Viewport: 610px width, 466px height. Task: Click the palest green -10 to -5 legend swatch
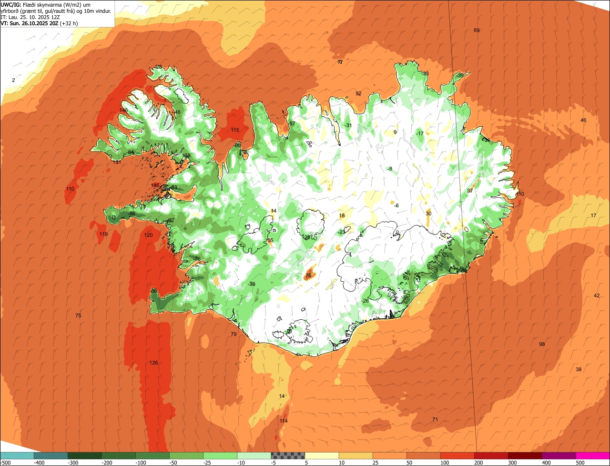pyautogui.click(x=254, y=456)
